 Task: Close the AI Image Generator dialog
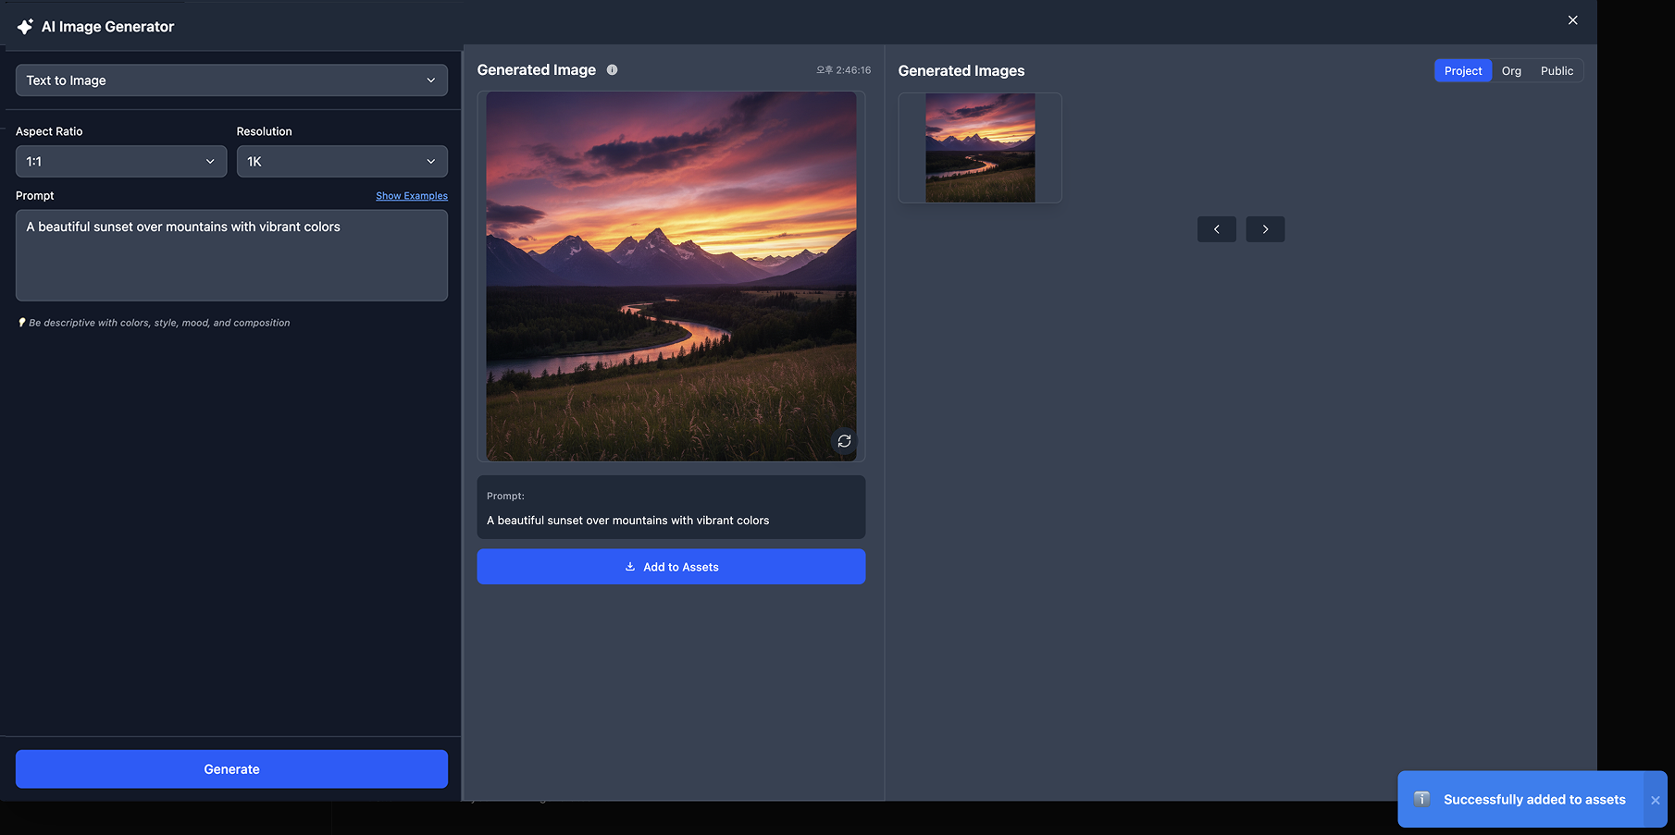(x=1572, y=20)
